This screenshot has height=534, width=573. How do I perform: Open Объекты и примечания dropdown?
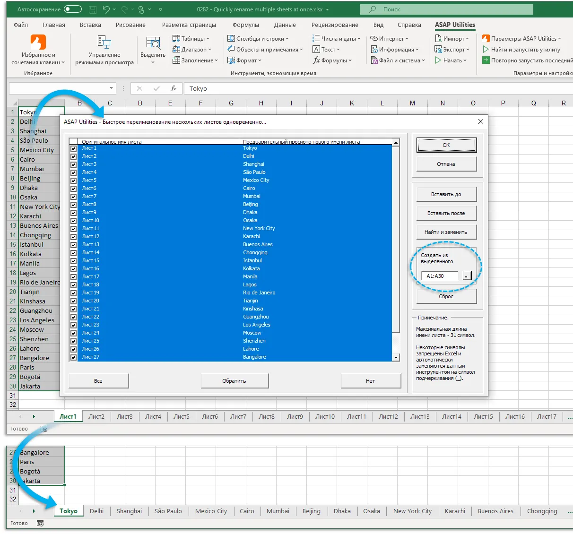click(x=265, y=50)
